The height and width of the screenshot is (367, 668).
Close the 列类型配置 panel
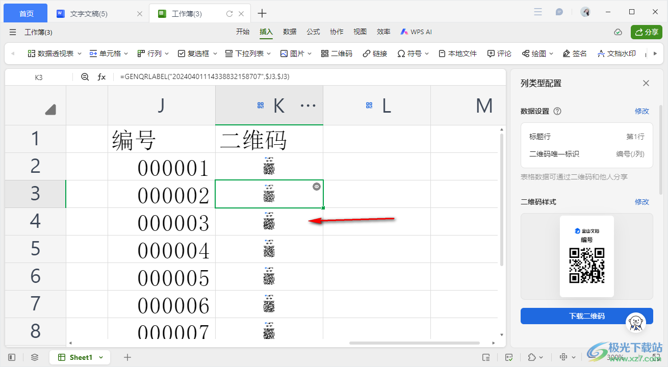646,83
